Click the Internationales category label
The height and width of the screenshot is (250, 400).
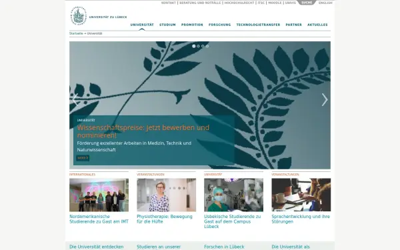(82, 175)
